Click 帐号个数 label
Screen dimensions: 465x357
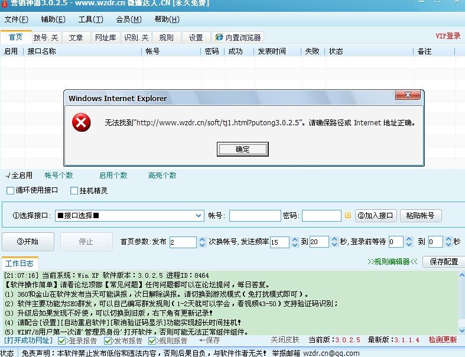pos(58,176)
